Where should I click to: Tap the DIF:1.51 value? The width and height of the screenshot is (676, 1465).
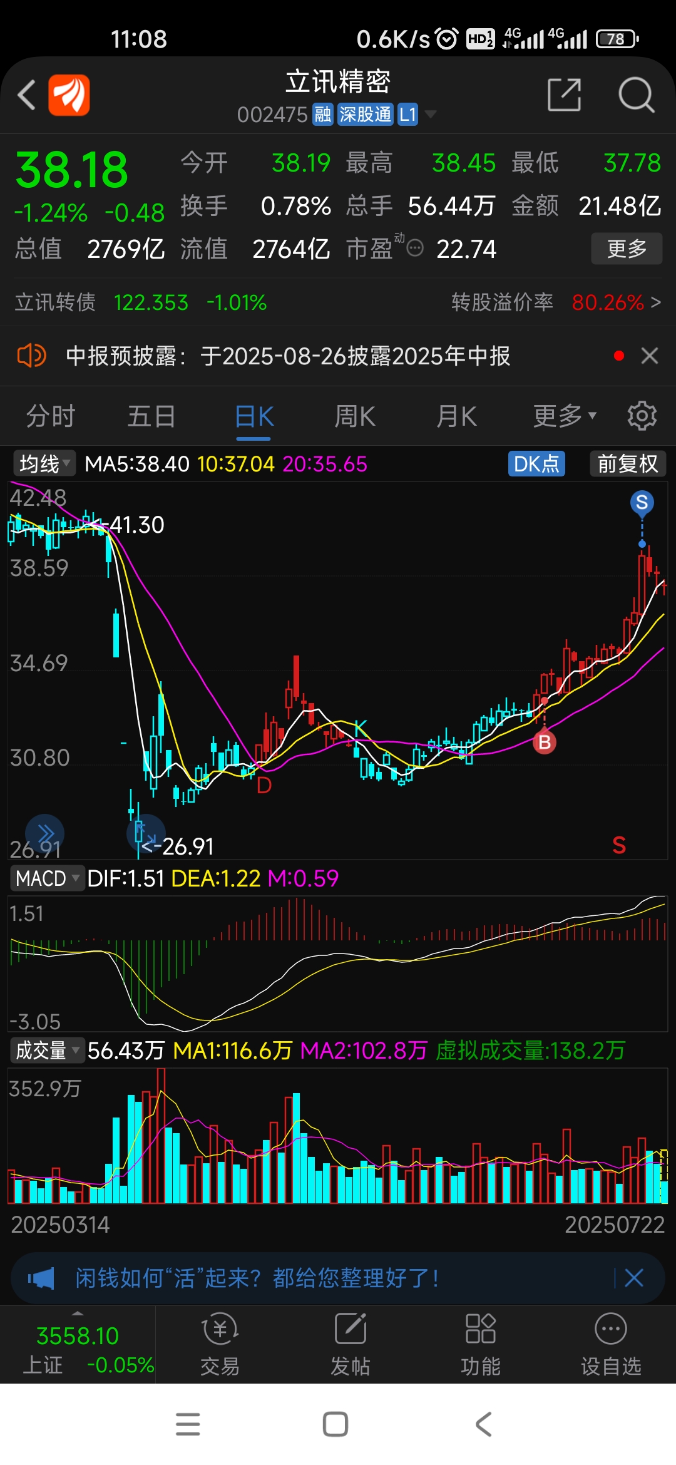click(x=126, y=878)
